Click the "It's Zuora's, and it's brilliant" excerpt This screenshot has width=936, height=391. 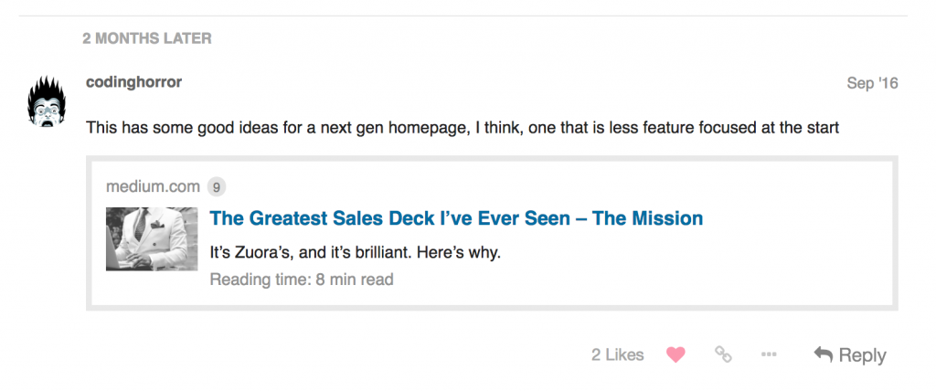coord(356,251)
